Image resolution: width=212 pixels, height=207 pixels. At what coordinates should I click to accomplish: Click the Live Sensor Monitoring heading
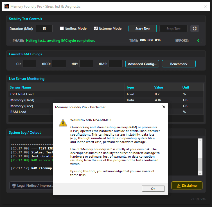(x=27, y=78)
